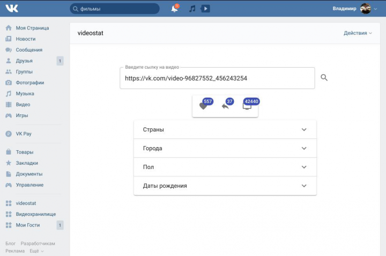Click the film icon beside Видео

[9, 105]
